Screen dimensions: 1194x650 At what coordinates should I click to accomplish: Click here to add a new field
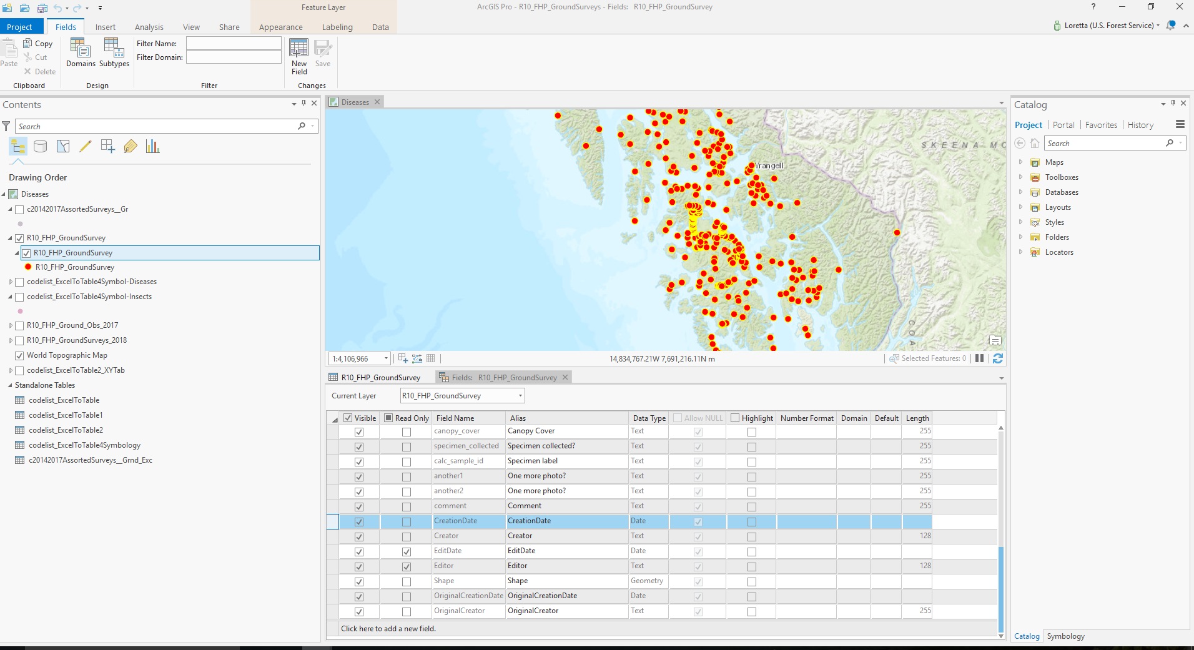pyautogui.click(x=388, y=629)
